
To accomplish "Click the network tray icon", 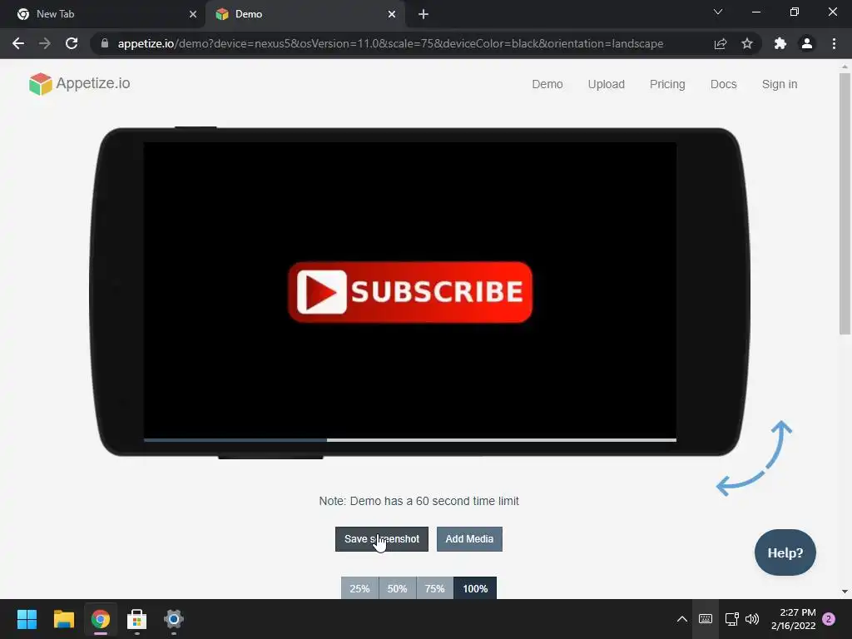I will [x=732, y=619].
